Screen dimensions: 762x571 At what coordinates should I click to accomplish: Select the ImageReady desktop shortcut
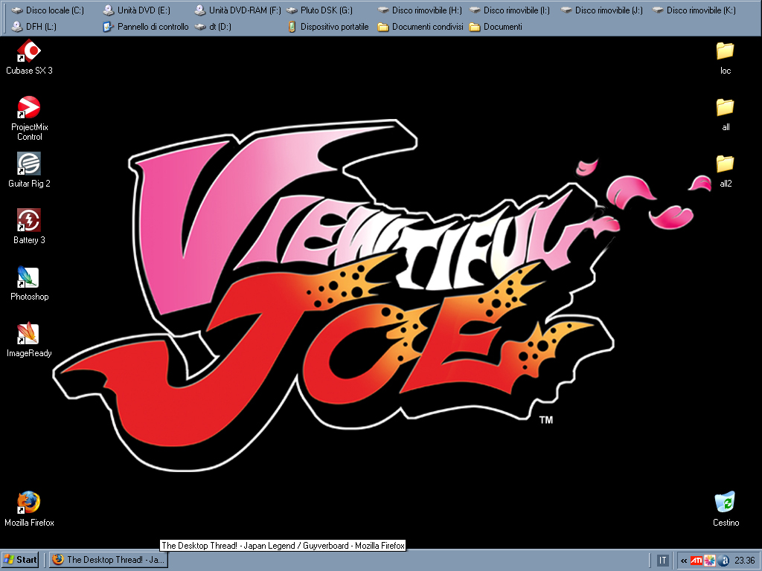[x=29, y=340]
